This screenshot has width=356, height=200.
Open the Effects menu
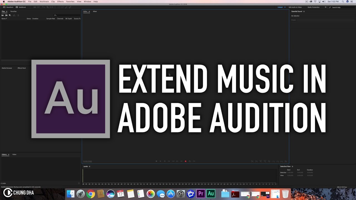point(60,2)
